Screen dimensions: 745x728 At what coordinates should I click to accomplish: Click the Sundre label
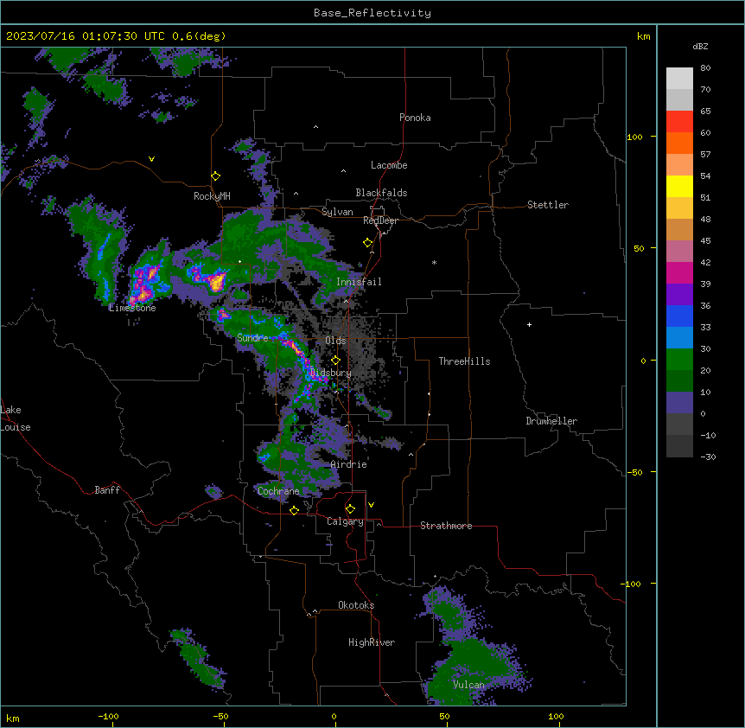[x=252, y=338]
